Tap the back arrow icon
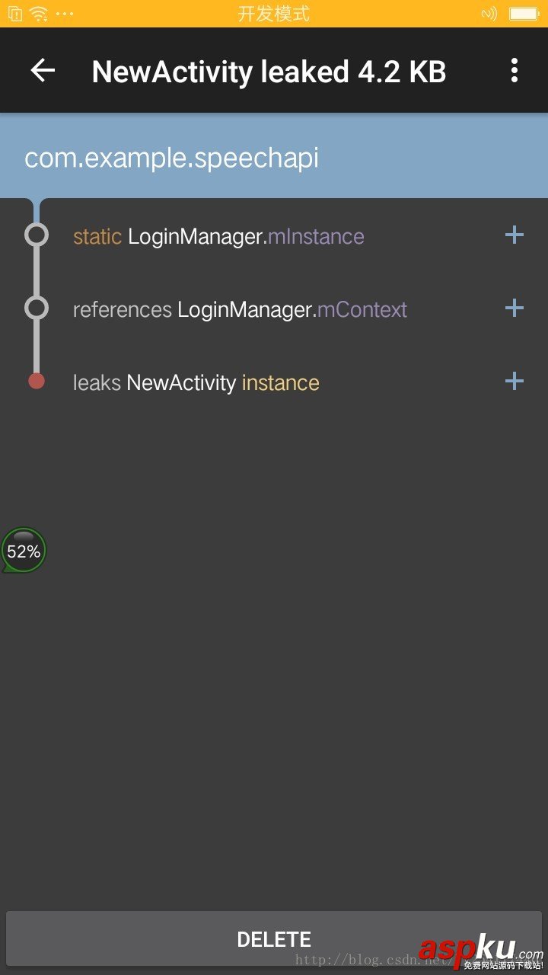548x975 pixels. pyautogui.click(x=43, y=71)
